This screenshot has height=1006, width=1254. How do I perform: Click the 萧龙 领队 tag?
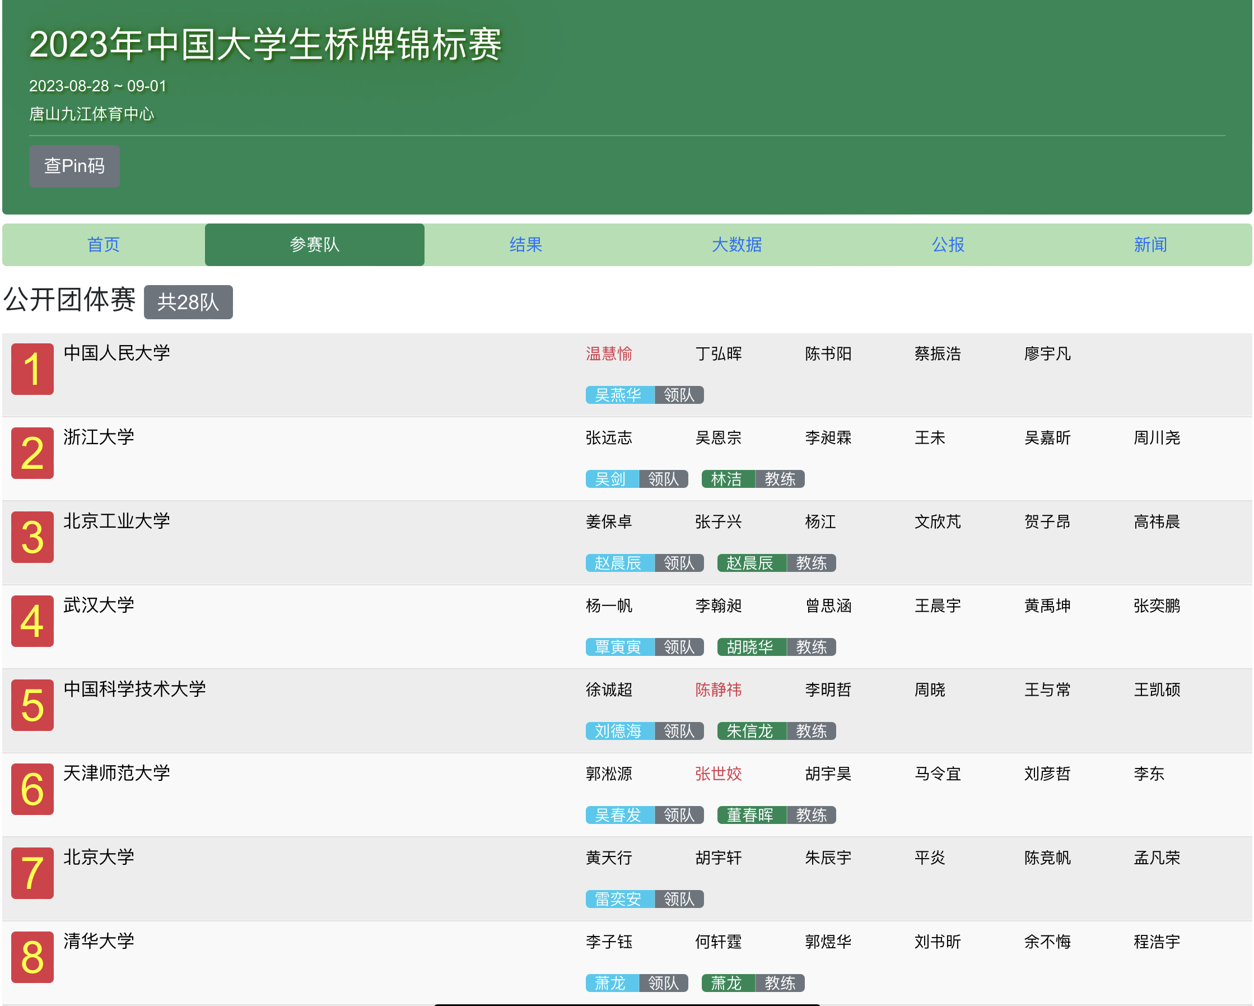[x=637, y=983]
